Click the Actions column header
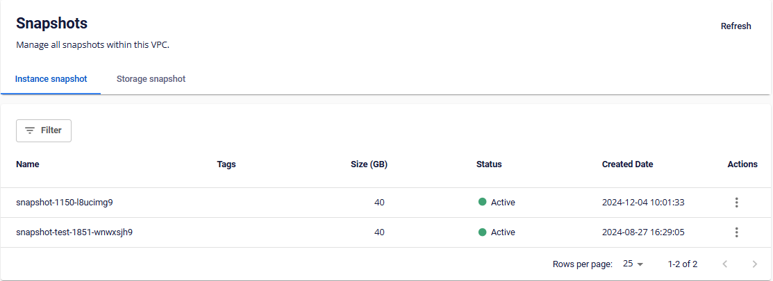 [742, 164]
